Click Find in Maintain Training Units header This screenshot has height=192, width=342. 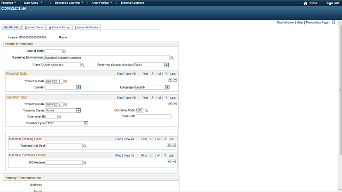coord(118,139)
